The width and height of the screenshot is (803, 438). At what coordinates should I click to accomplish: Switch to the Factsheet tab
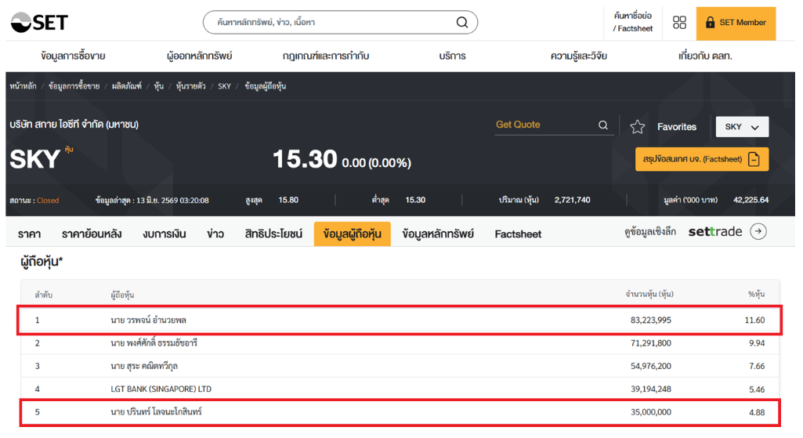point(518,234)
